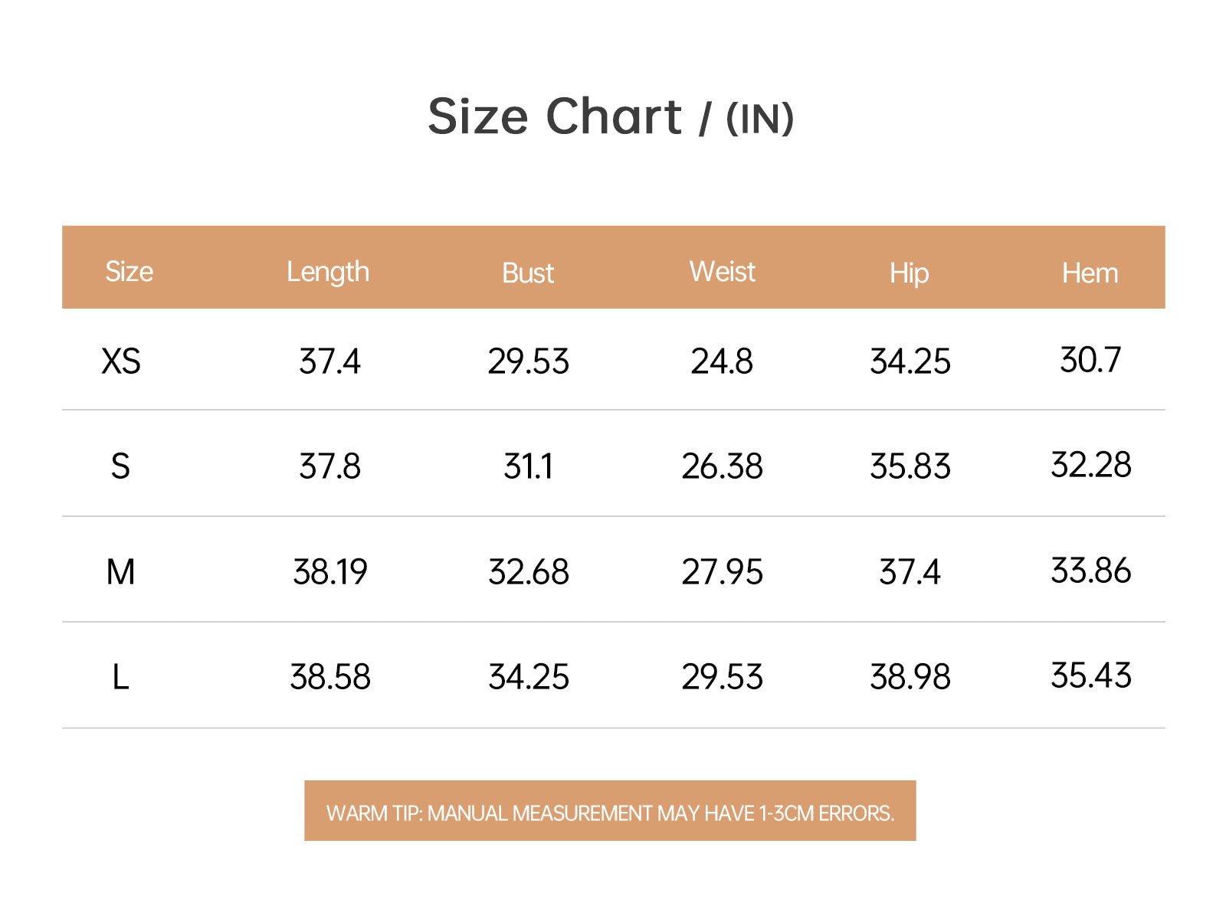Select the M size row label
1226x919 pixels.
(x=120, y=572)
